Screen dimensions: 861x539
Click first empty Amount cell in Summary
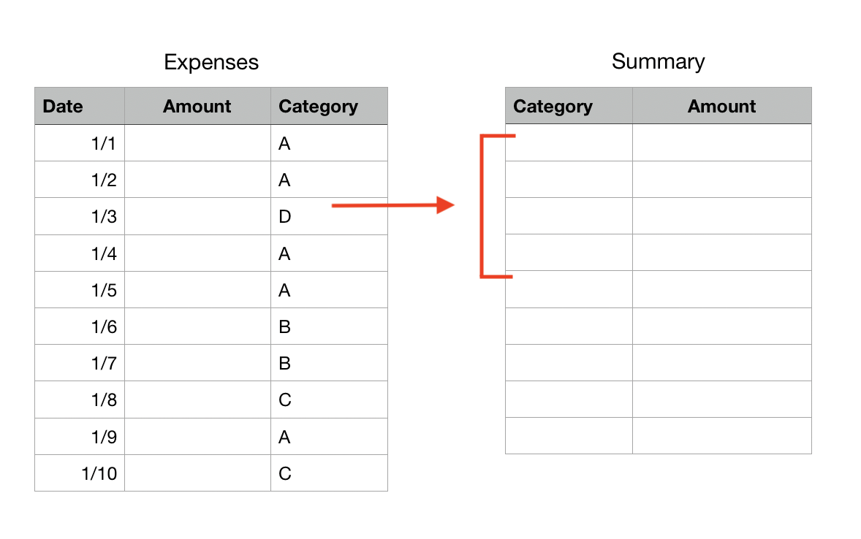click(x=721, y=143)
